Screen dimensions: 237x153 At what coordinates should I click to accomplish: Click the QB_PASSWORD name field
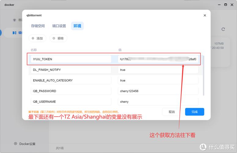pos(71,91)
